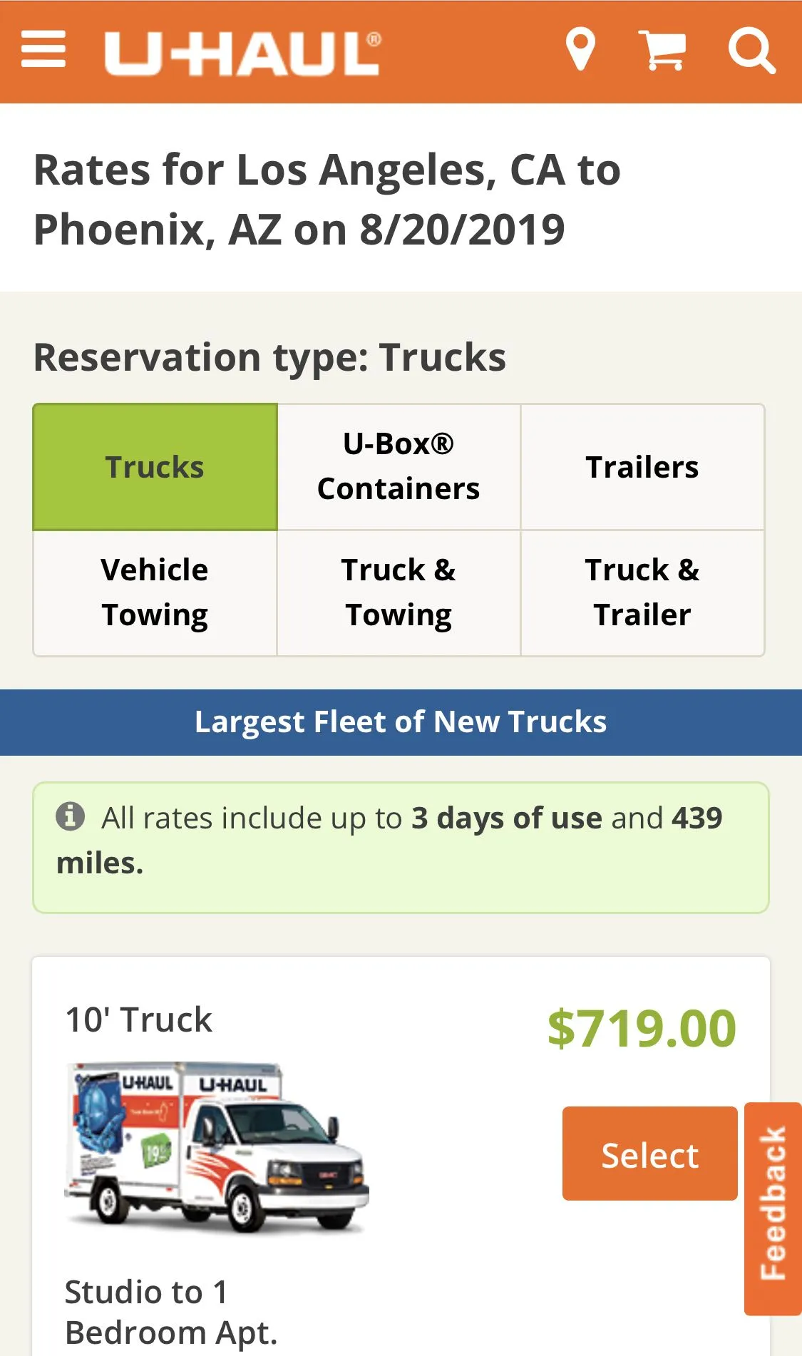The height and width of the screenshot is (1356, 802).
Task: Open search with the magnifier icon
Action: (751, 51)
